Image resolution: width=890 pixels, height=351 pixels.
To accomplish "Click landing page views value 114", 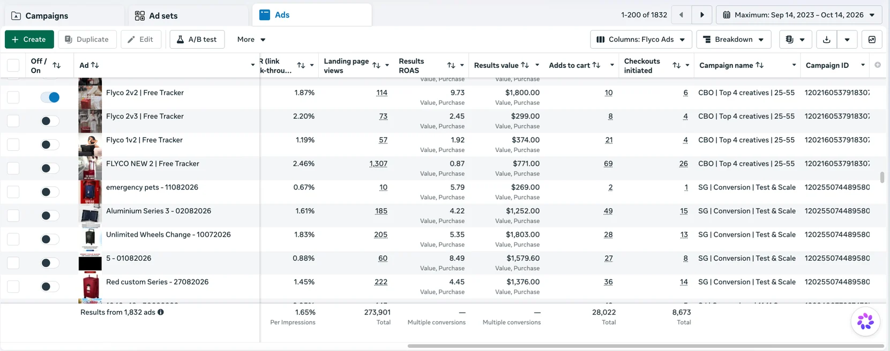I will tap(382, 93).
